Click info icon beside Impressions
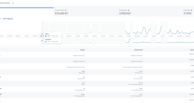Image resolution: width=194 pixels, height=103 pixels. click(x=128, y=10)
